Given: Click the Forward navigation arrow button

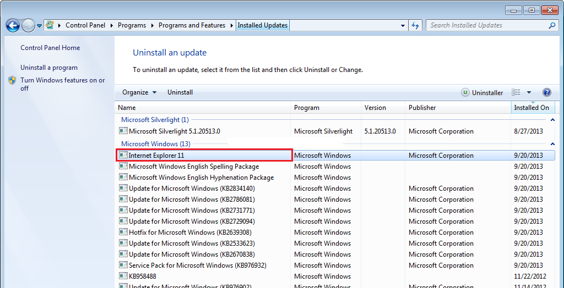Looking at the screenshot, I should pyautogui.click(x=28, y=25).
